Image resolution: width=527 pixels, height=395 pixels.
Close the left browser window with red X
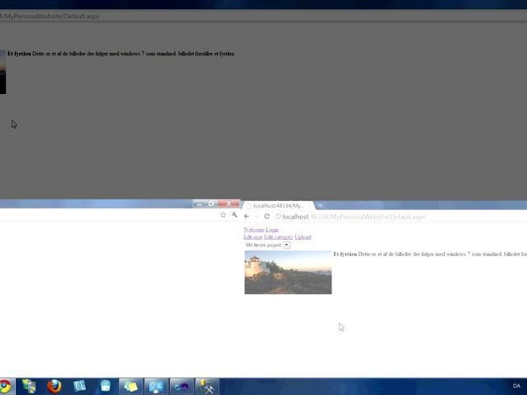(x=228, y=204)
